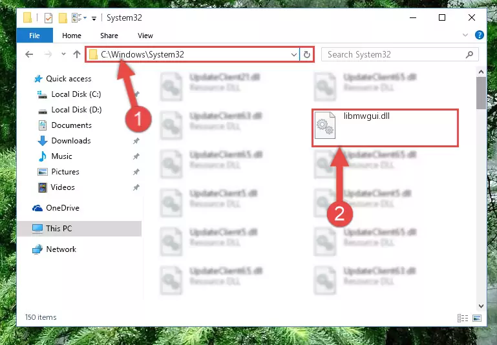Switch to the Home ribbon tab

[72, 36]
